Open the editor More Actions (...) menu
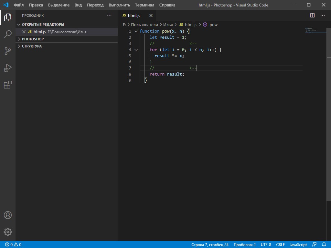 [322, 15]
